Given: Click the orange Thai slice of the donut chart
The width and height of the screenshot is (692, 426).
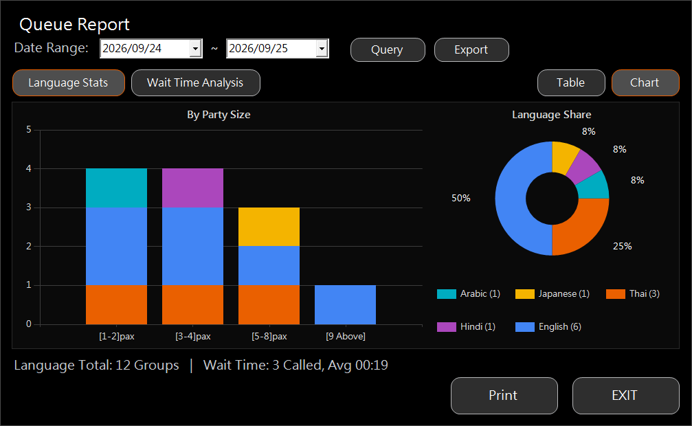Looking at the screenshot, I should tap(581, 227).
